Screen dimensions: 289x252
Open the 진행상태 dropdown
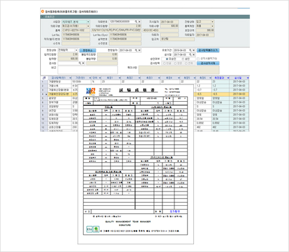click(x=213, y=22)
